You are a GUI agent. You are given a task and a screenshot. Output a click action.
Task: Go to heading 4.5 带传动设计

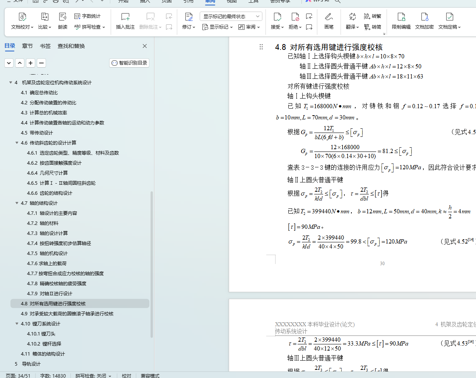(x=37, y=133)
